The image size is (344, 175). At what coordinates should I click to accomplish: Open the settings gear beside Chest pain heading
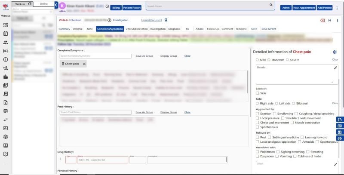(x=335, y=52)
